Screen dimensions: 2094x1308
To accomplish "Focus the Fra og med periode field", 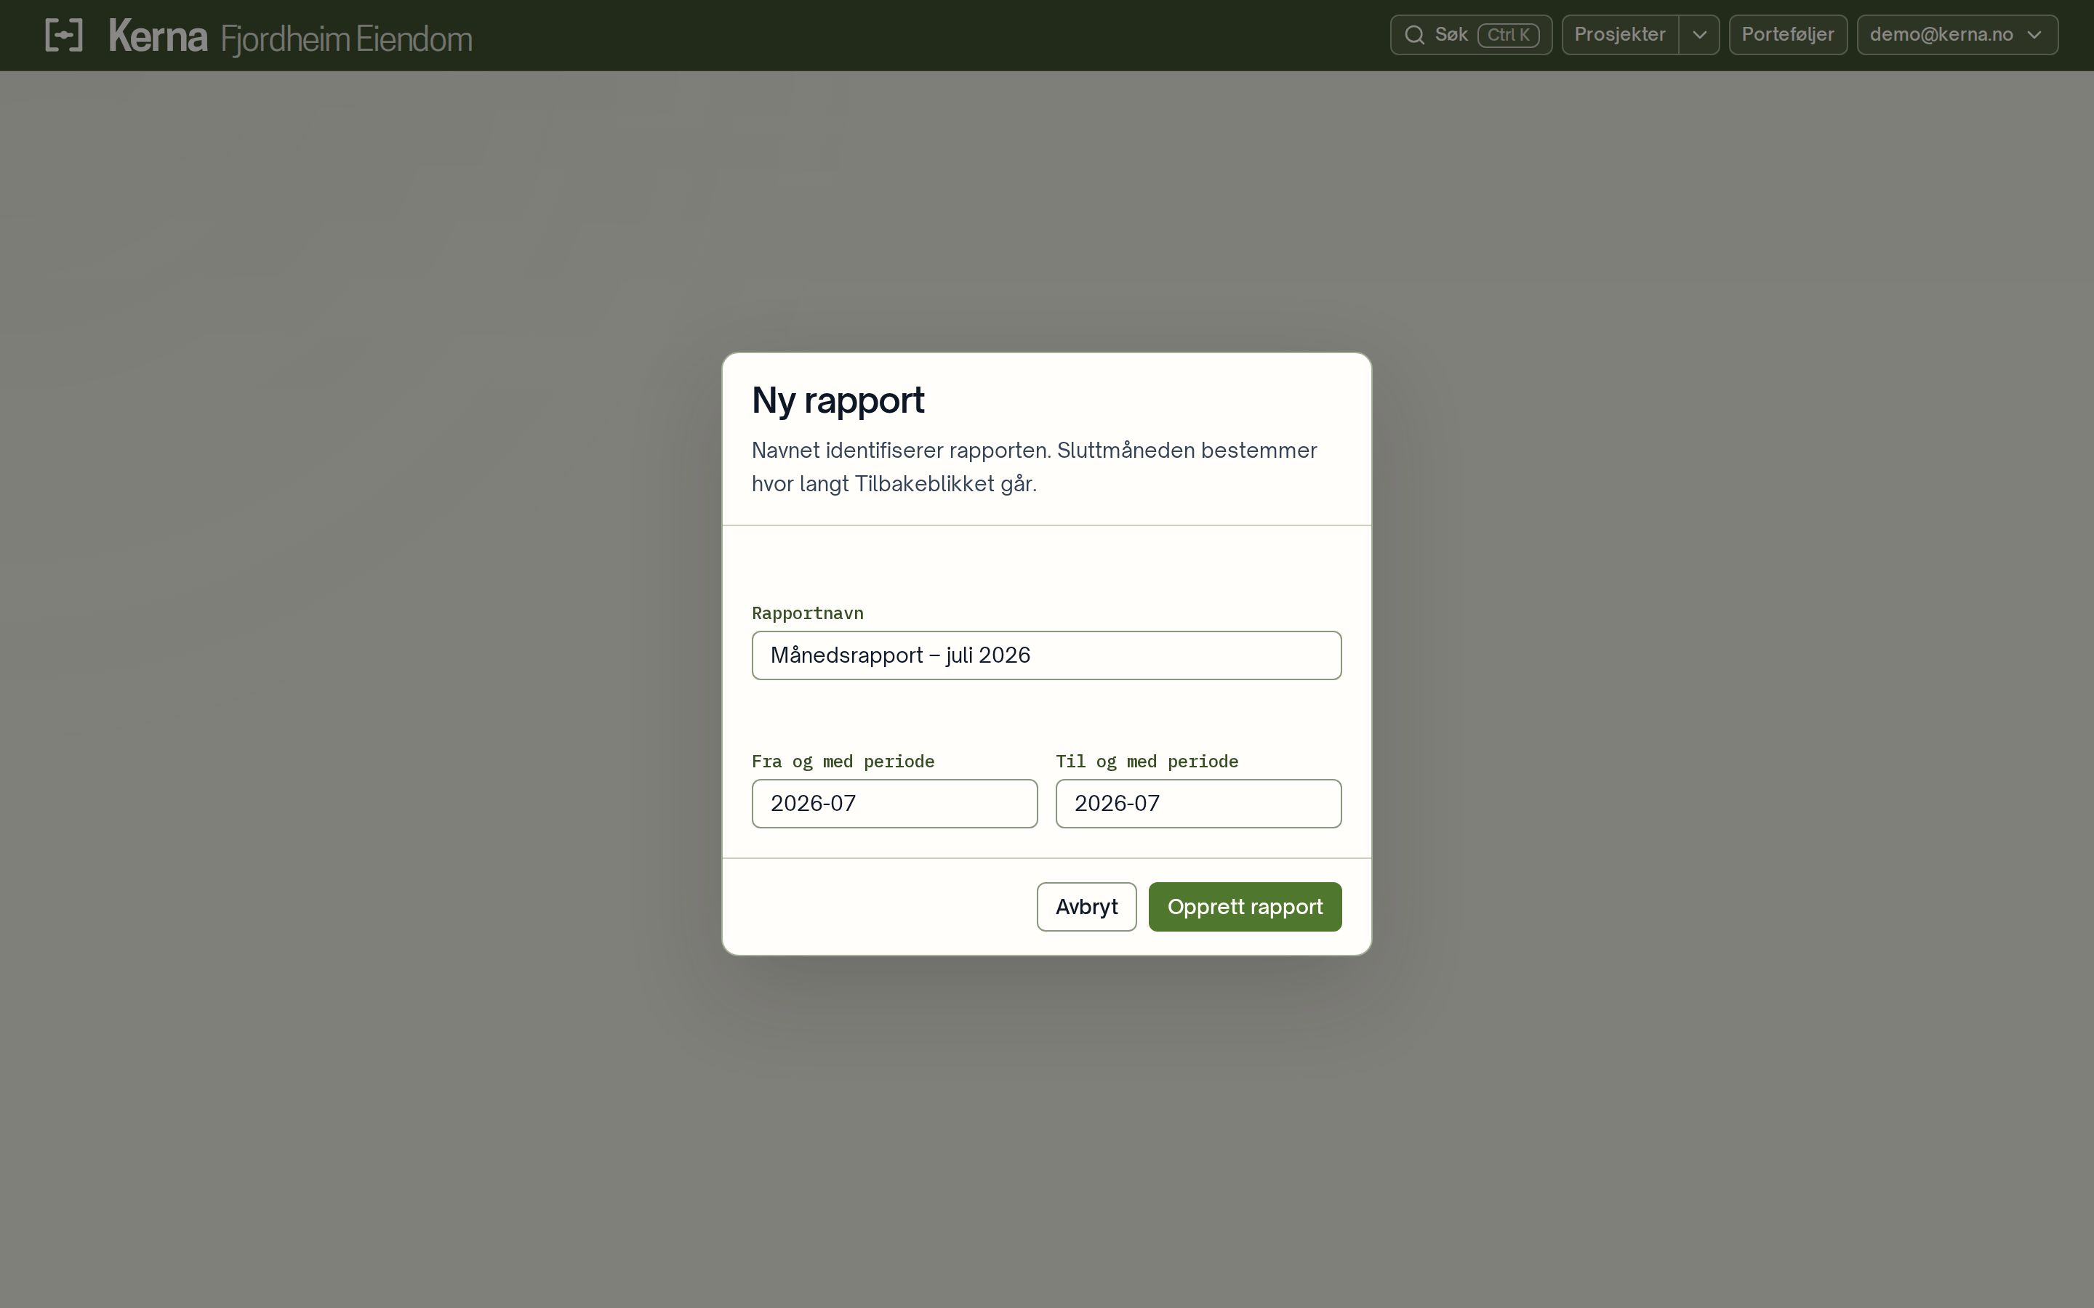I will pos(894,803).
